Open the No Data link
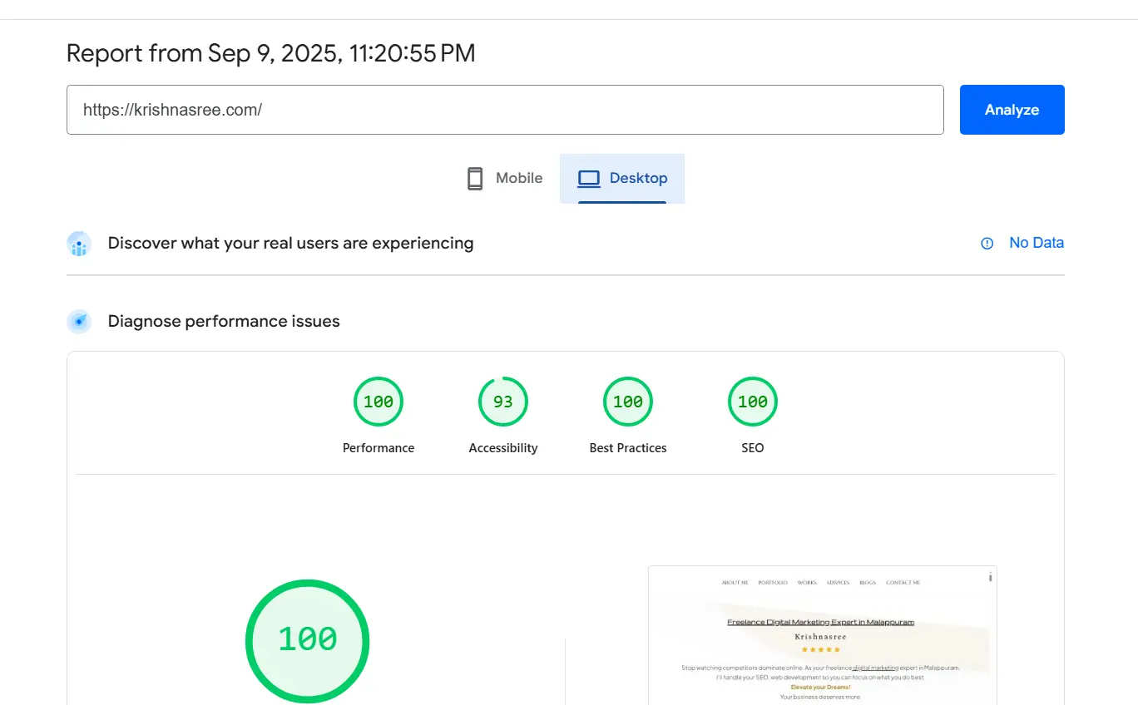Screen dimensions: 1138x705 [1036, 243]
